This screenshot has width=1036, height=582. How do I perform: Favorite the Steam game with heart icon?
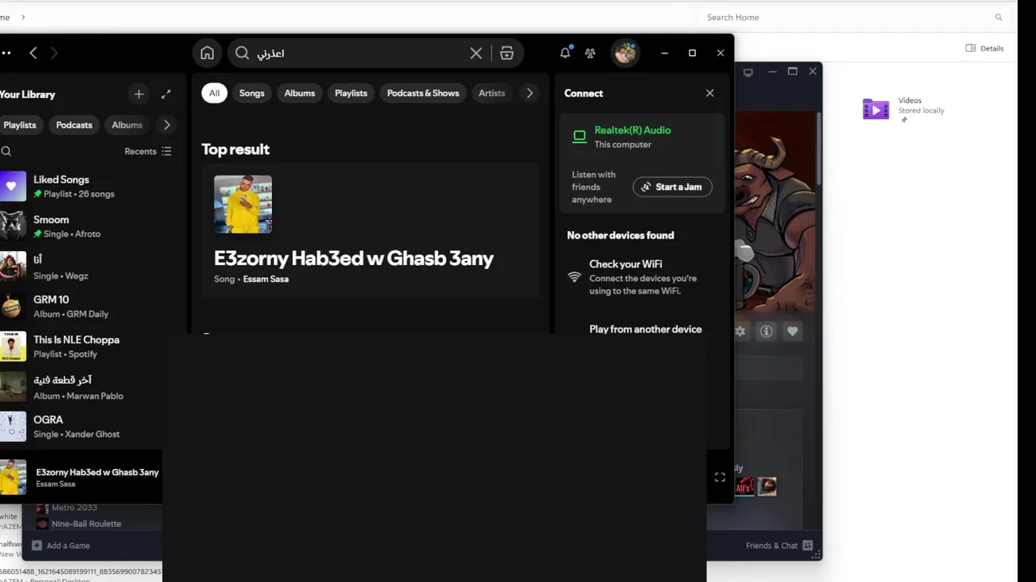pyautogui.click(x=792, y=331)
